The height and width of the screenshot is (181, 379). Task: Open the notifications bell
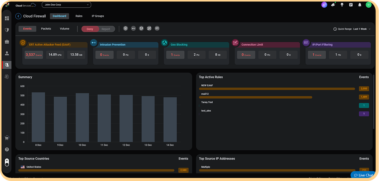pyautogui.click(x=359, y=5)
